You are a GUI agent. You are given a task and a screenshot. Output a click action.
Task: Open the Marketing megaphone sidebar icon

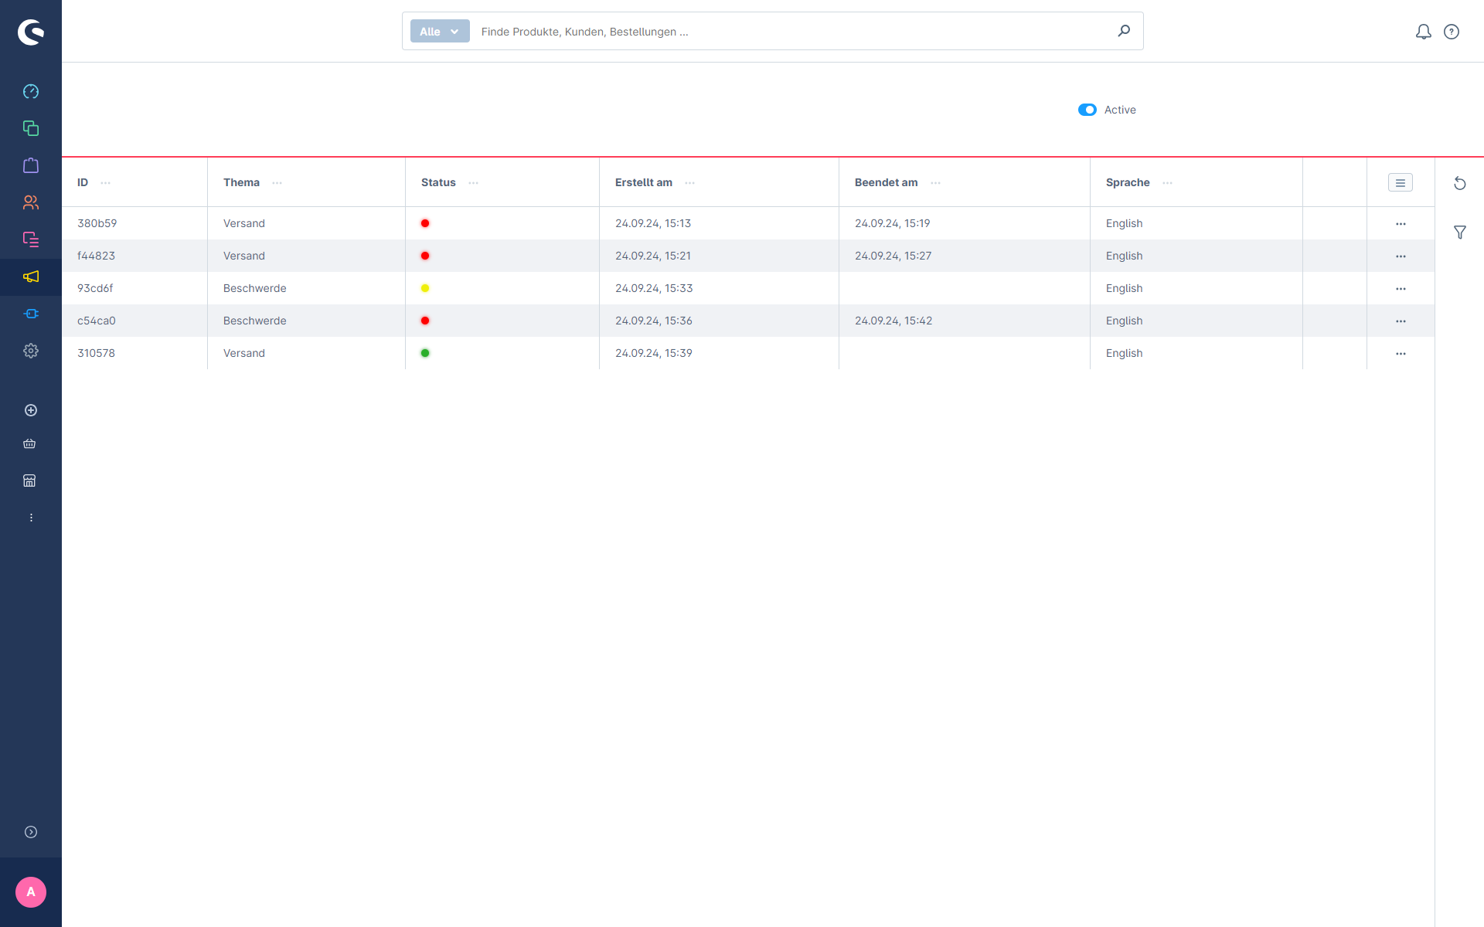(31, 277)
